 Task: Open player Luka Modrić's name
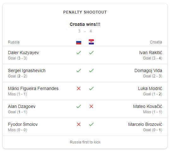pos(150,88)
